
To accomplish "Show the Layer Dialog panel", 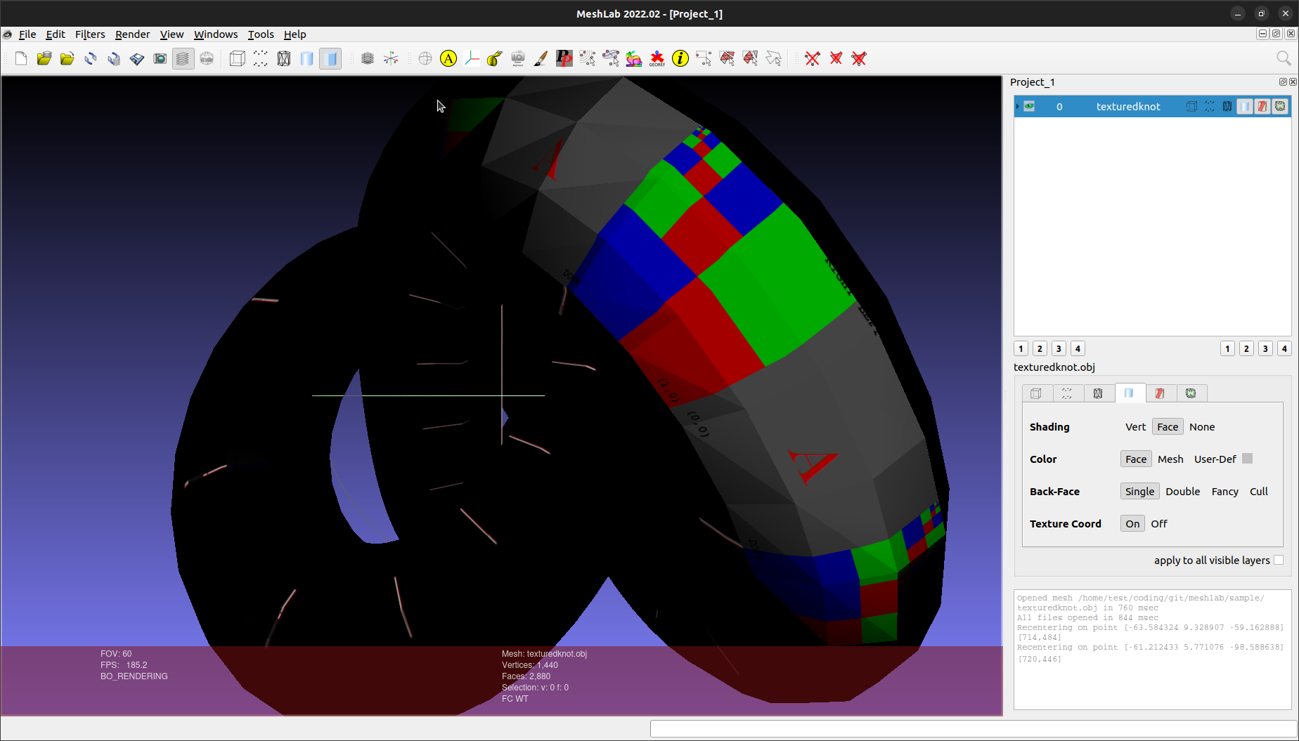I will [x=183, y=58].
